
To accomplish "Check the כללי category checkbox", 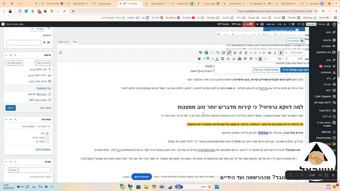I will (47, 133).
